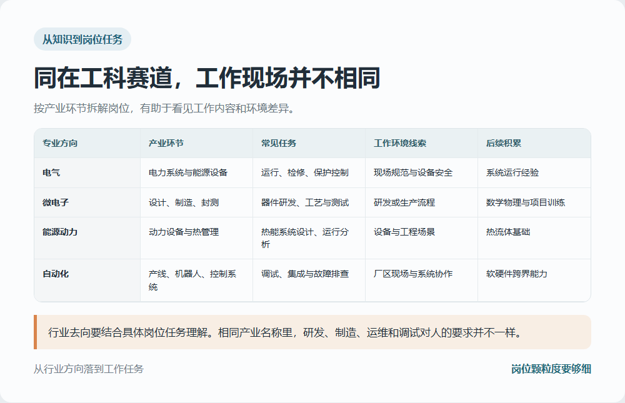Click the 常见任务 column header

pyautogui.click(x=309, y=143)
